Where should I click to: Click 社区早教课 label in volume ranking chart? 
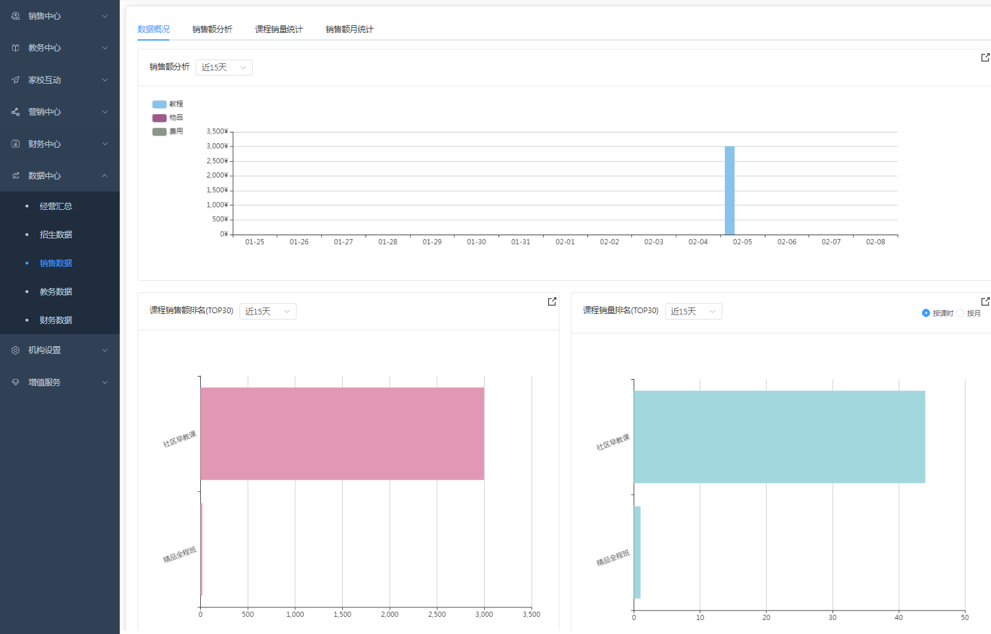613,442
